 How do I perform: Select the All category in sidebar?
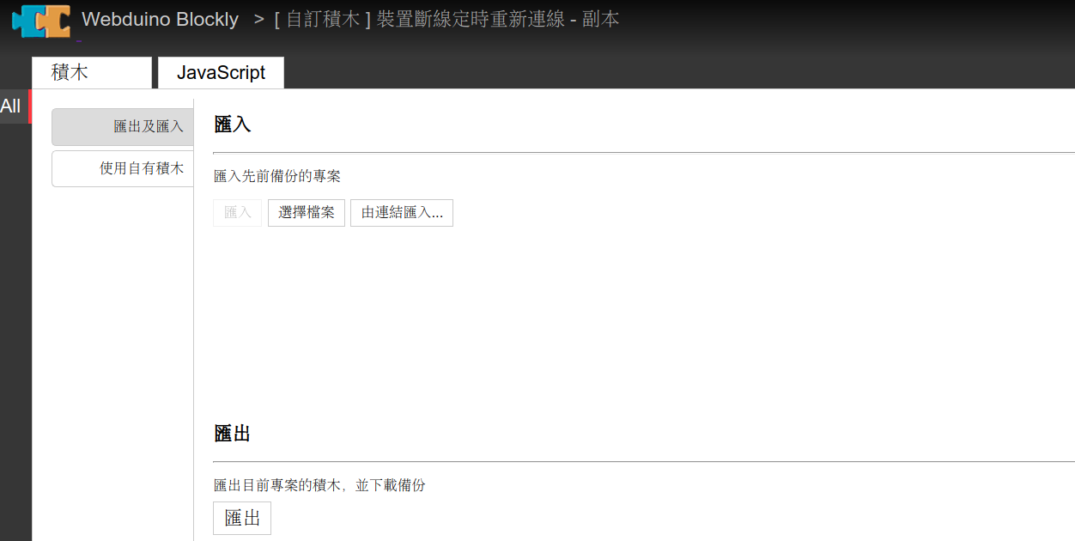(x=11, y=106)
